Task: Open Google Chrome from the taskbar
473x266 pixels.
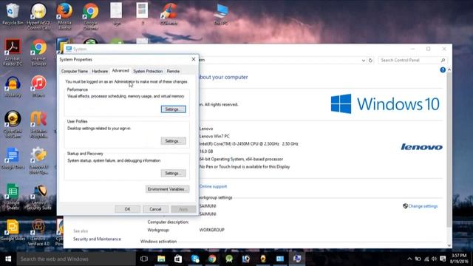Action: (x=212, y=259)
